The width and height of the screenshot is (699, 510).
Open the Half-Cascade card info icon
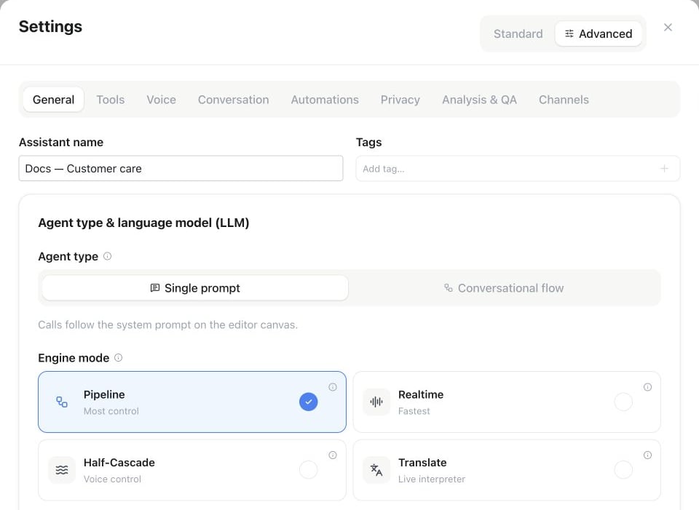[333, 455]
